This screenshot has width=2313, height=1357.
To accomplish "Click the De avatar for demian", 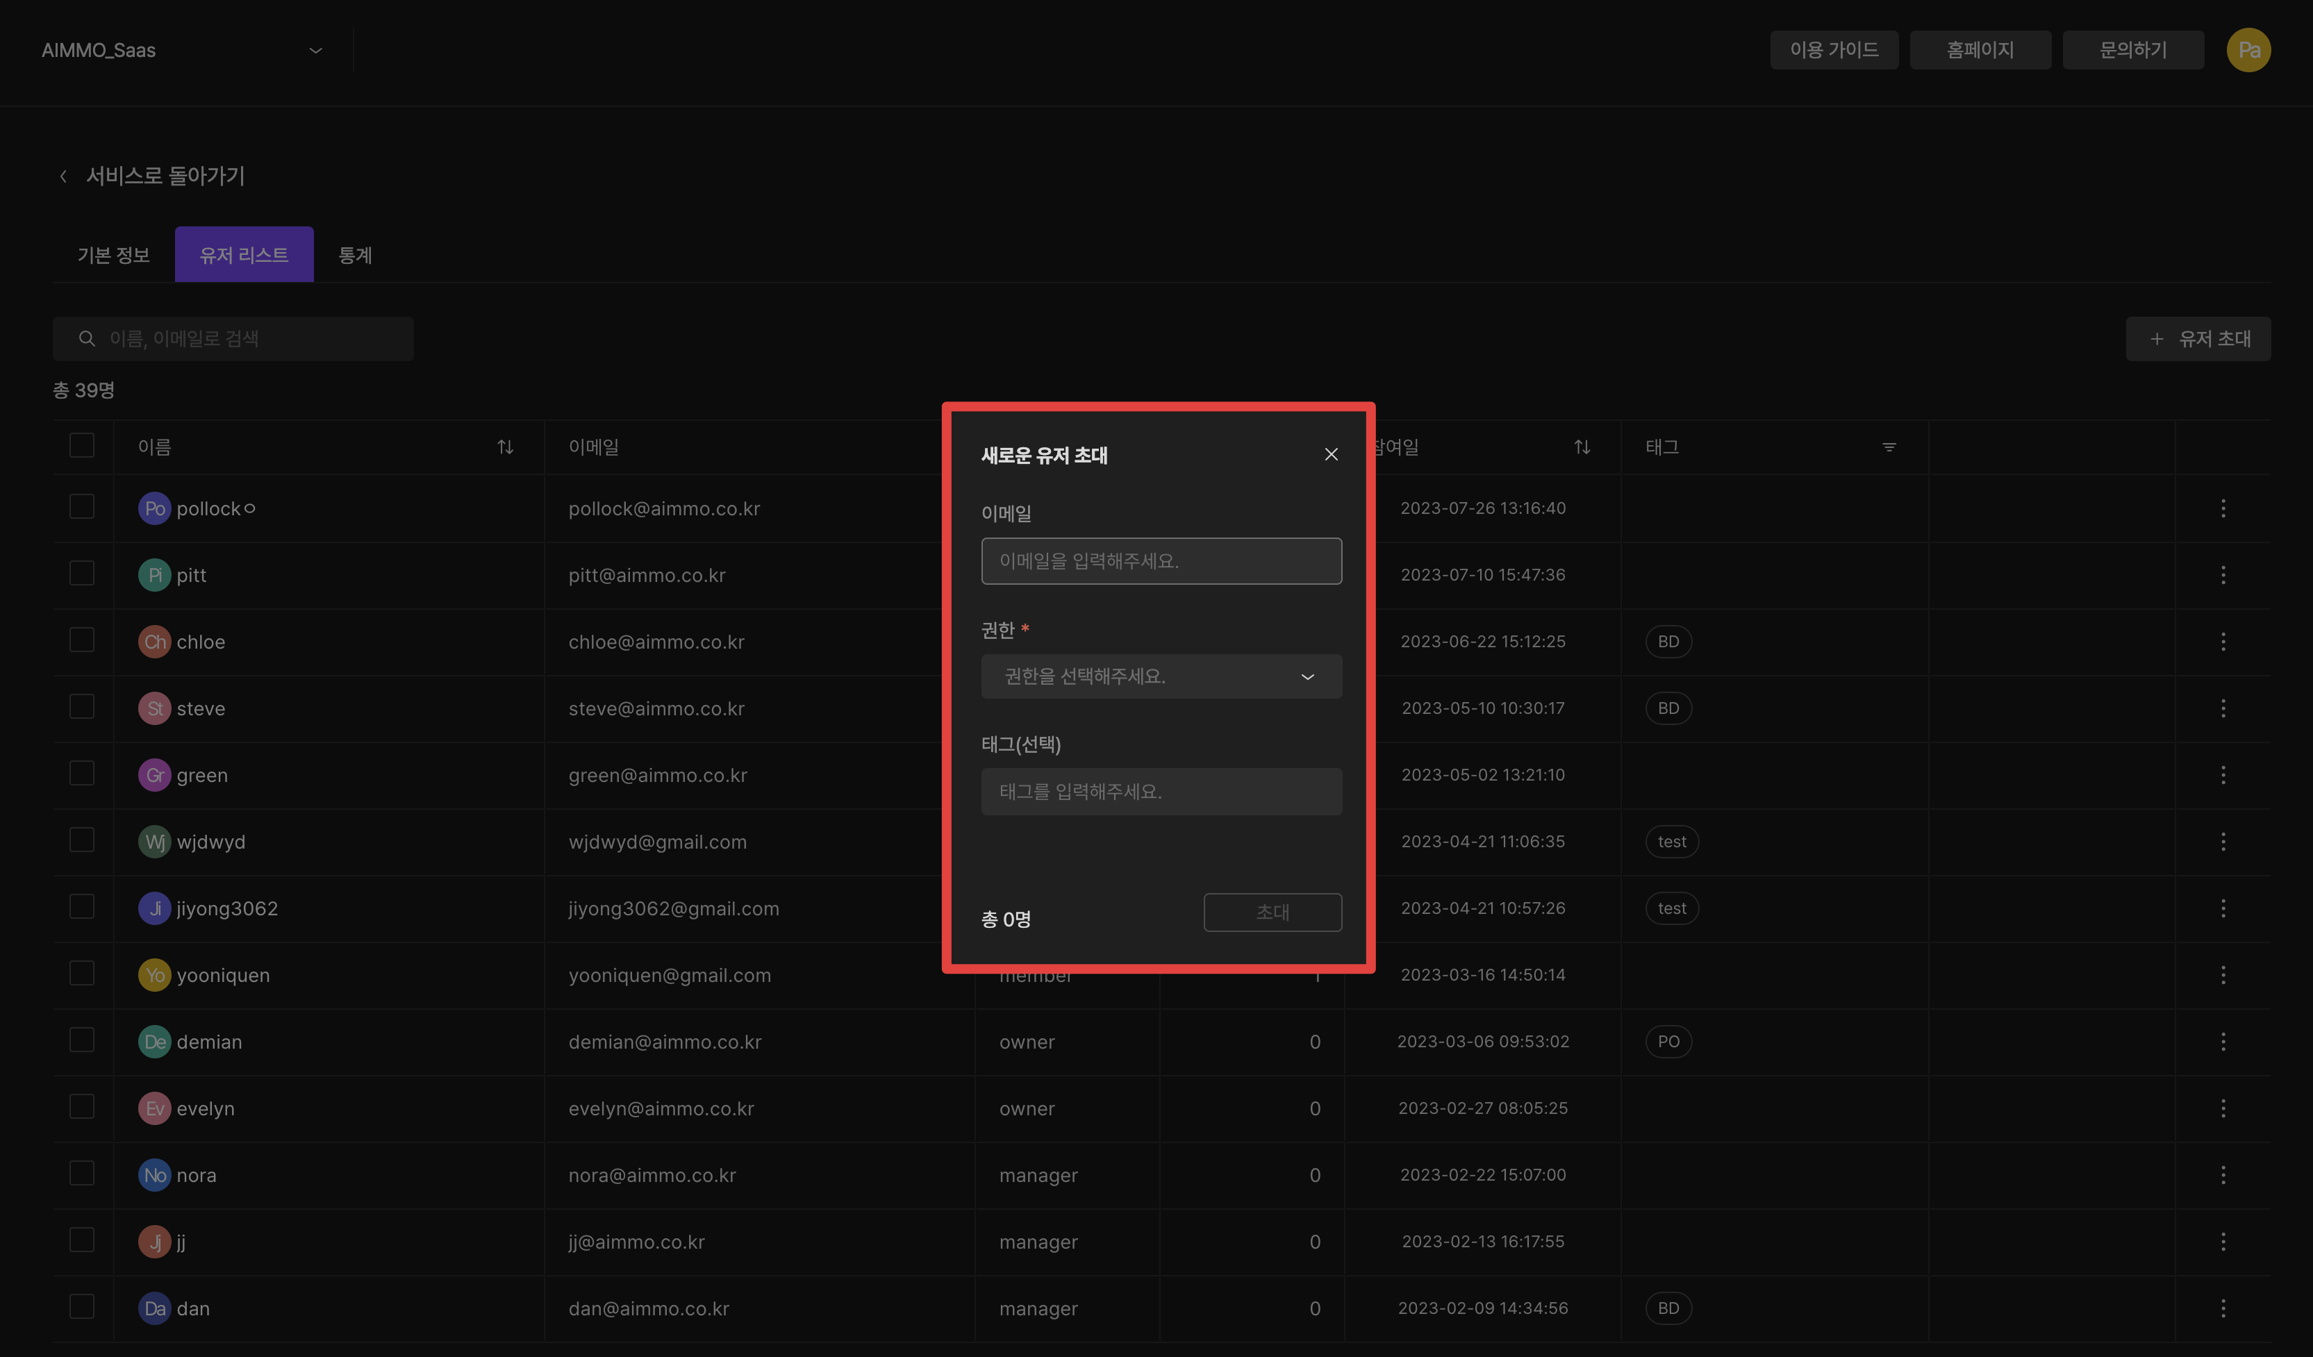I will tap(154, 1042).
